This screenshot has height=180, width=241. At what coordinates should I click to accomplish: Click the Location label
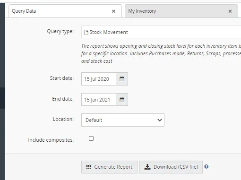pos(63,119)
